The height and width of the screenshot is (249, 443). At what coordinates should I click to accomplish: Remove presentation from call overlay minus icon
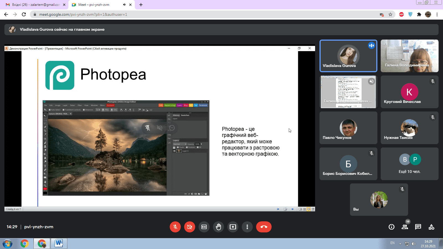pyautogui.click(x=172, y=128)
